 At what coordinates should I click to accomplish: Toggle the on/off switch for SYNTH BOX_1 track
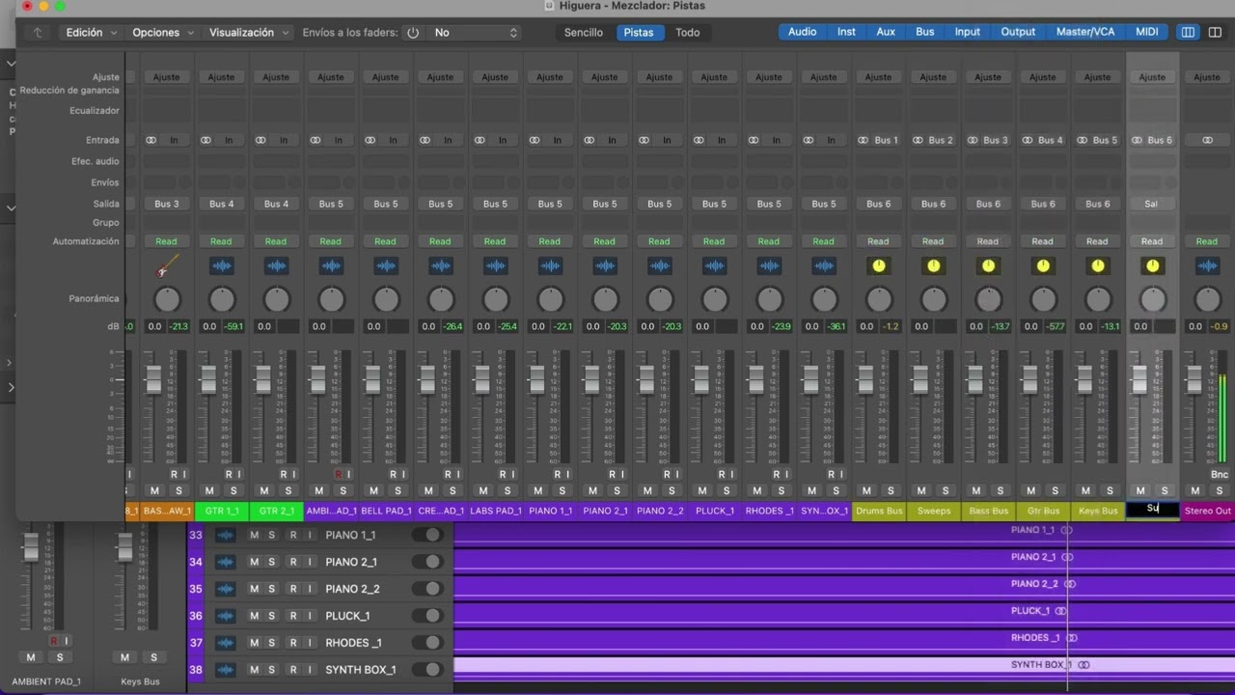click(x=425, y=670)
